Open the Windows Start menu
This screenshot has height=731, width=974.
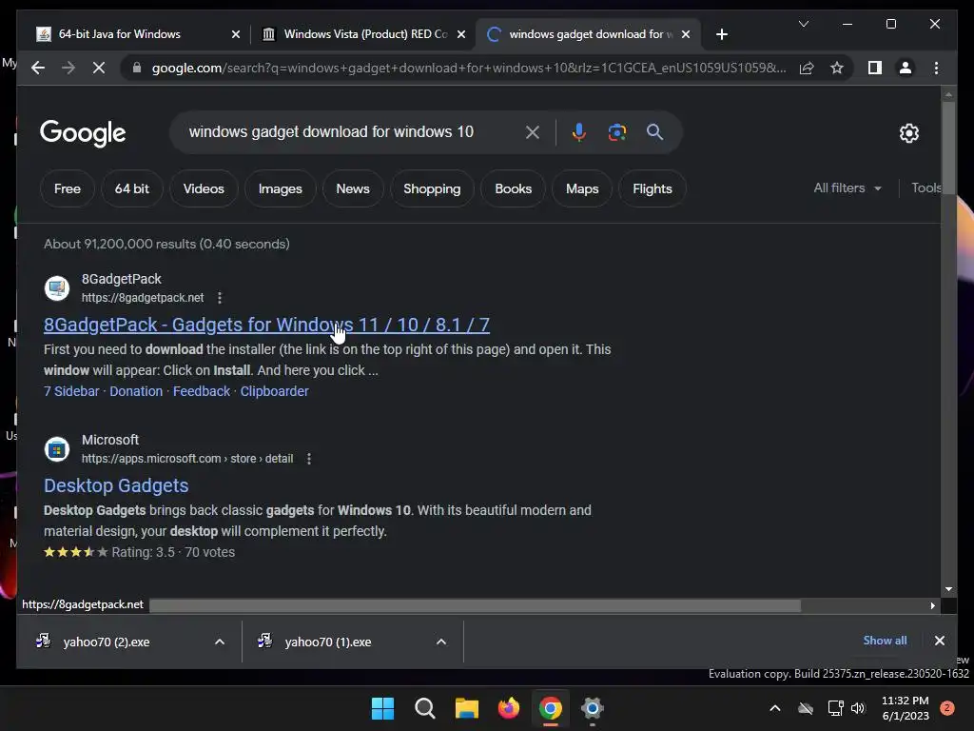pyautogui.click(x=382, y=708)
